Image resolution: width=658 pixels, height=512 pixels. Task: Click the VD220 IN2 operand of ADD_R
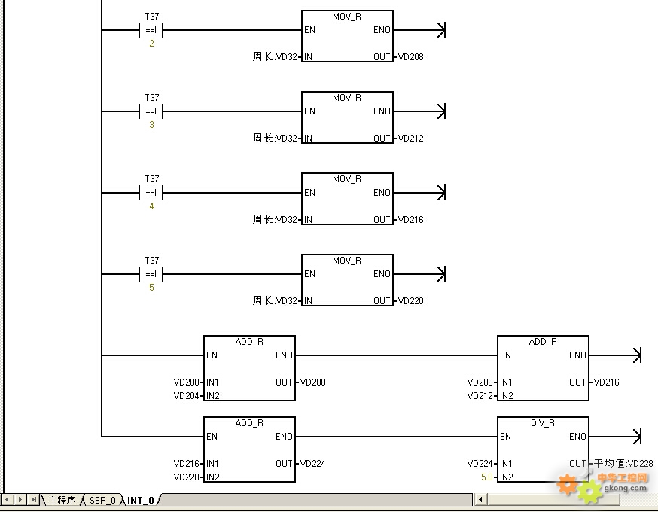point(186,477)
